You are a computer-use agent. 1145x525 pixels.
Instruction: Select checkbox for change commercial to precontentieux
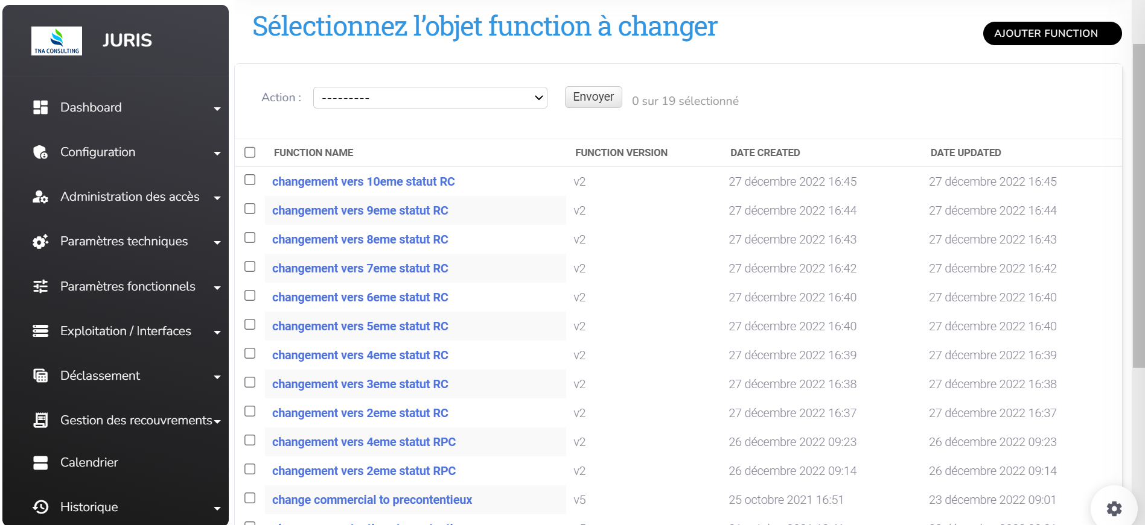(x=250, y=498)
